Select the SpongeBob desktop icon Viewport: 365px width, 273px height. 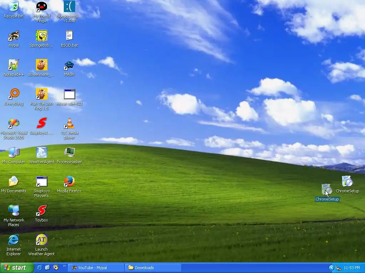pos(41,39)
